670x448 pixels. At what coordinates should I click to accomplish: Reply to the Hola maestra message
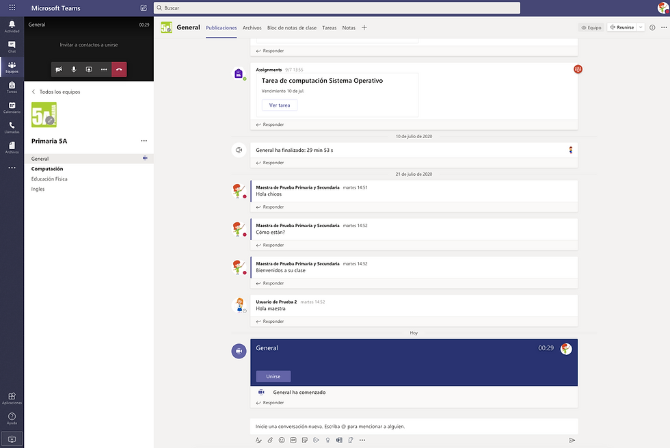click(270, 321)
